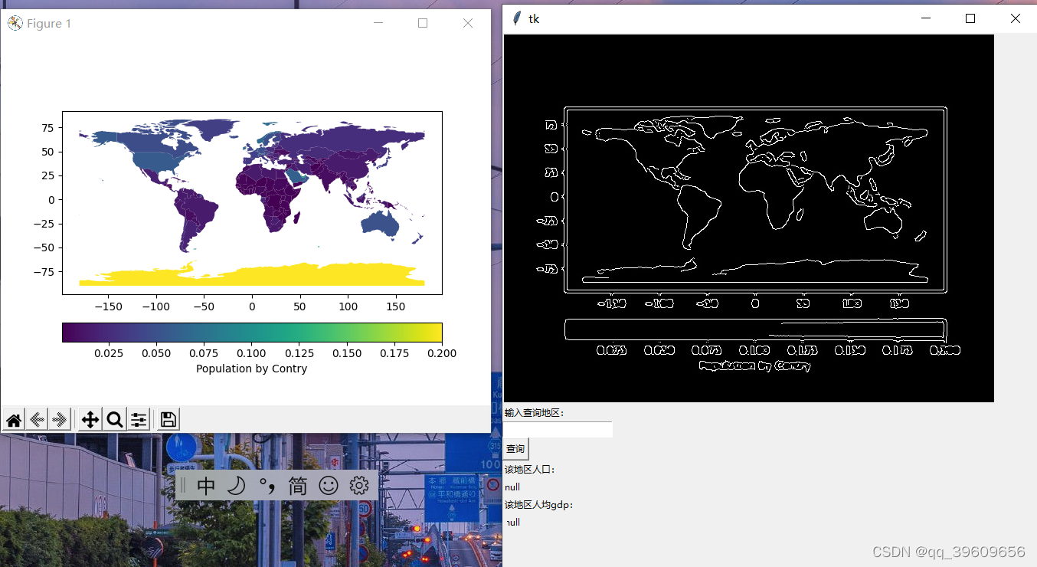Screen dimensions: 1037x567
Task: Minimize the tk window
Action: coord(926,18)
